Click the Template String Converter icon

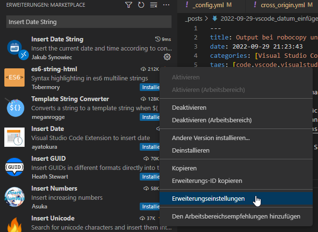coord(14,107)
